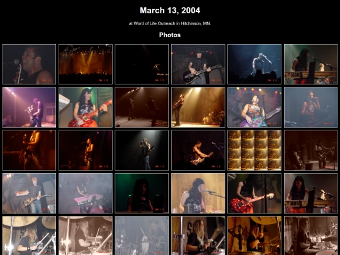Click the "Photos" heading
This screenshot has height=255, width=340.
pyautogui.click(x=170, y=35)
